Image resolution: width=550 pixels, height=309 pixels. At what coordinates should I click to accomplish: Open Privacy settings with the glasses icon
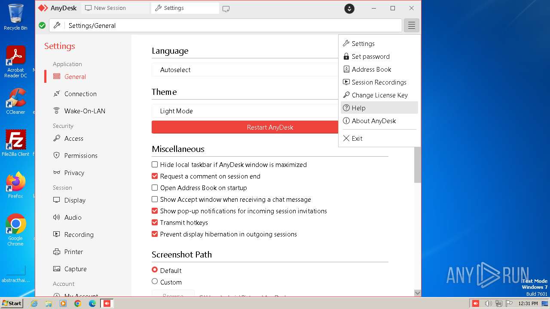(57, 173)
